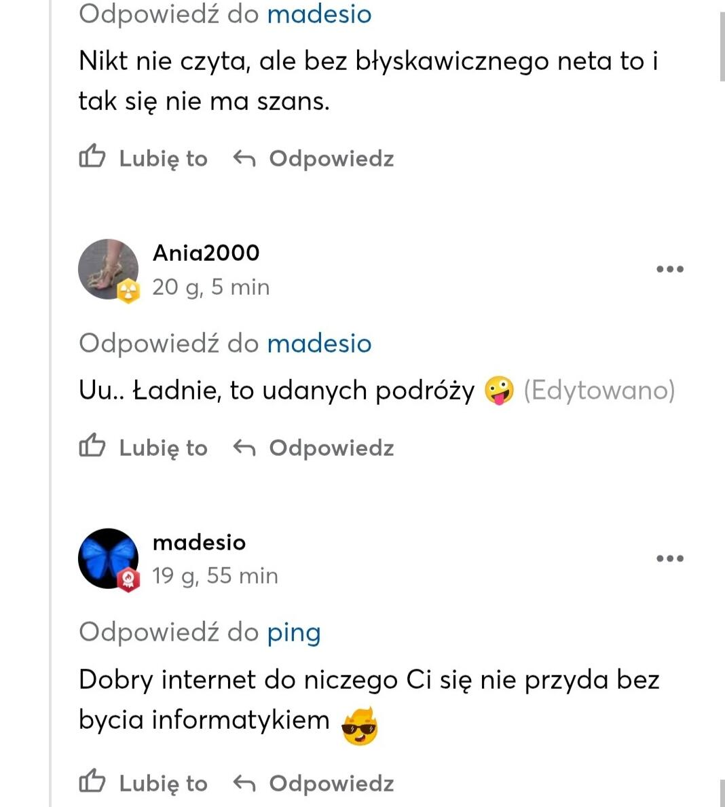The image size is (725, 807).
Task: Click reply arrow under madesio's informatykiem comment
Action: tap(244, 783)
